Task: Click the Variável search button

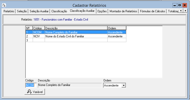Action: click(x=35, y=92)
